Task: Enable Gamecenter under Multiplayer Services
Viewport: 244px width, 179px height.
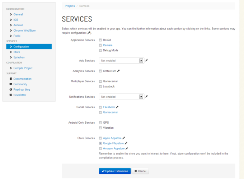Action: click(x=100, y=81)
